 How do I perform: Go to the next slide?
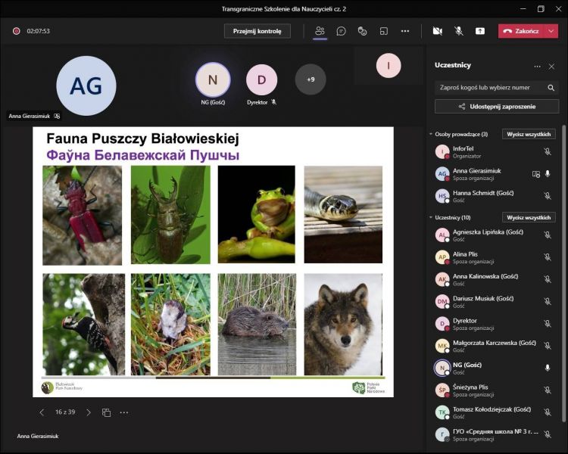pos(89,412)
